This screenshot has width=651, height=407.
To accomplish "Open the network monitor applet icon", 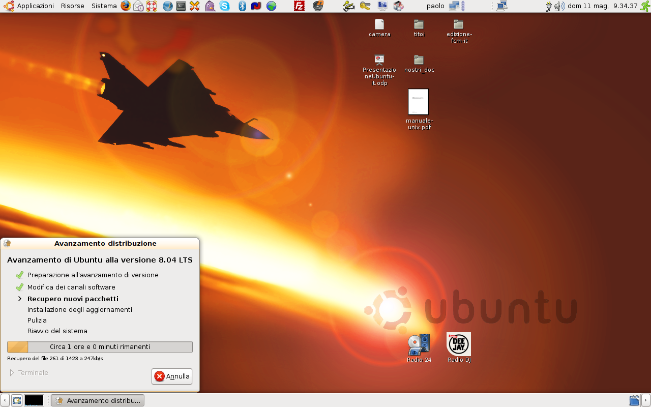I will pos(501,6).
